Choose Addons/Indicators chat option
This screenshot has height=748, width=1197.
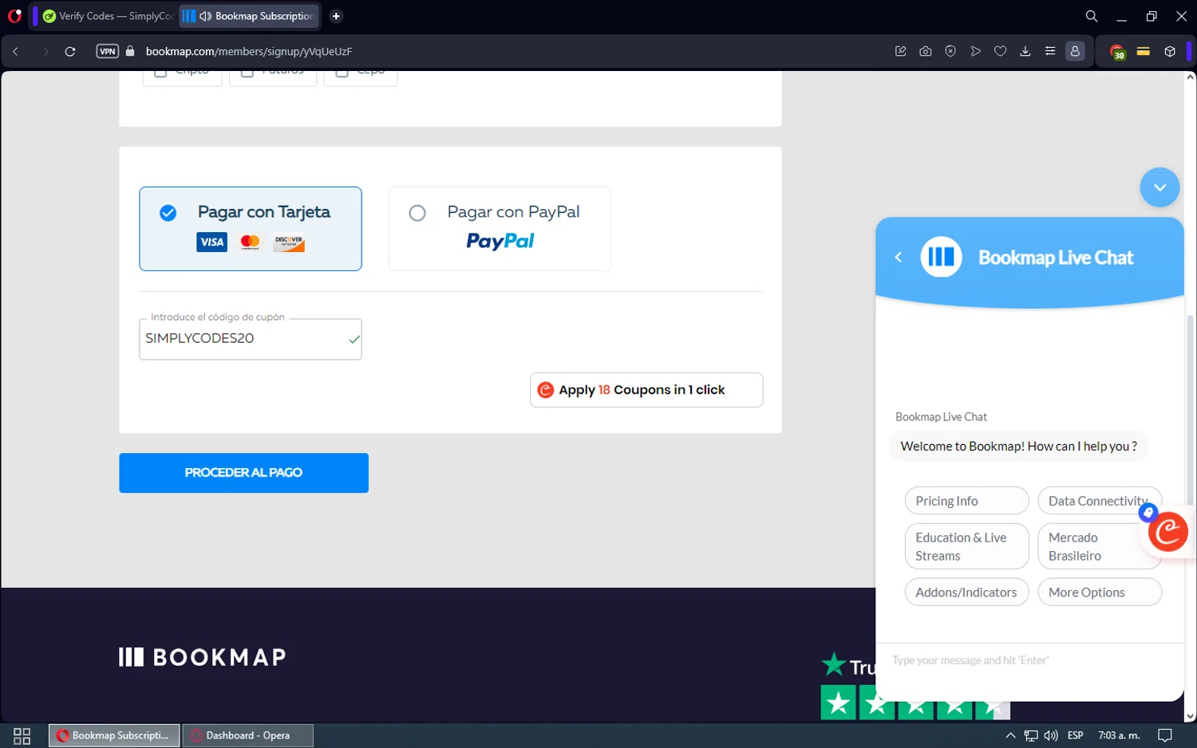coord(966,592)
